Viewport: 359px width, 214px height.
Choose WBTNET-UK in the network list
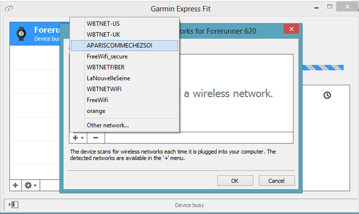[124, 34]
